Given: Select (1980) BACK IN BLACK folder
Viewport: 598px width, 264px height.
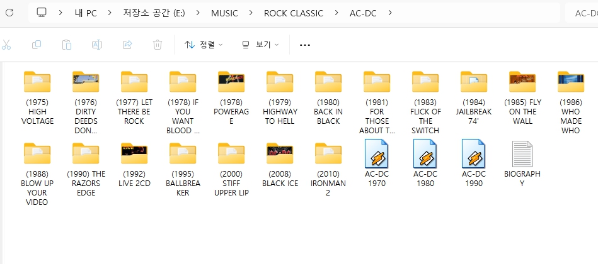Looking at the screenshot, I should [x=328, y=82].
